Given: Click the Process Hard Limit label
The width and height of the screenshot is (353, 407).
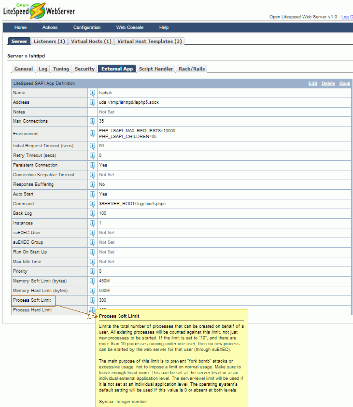Looking at the screenshot, I should click(x=32, y=310).
